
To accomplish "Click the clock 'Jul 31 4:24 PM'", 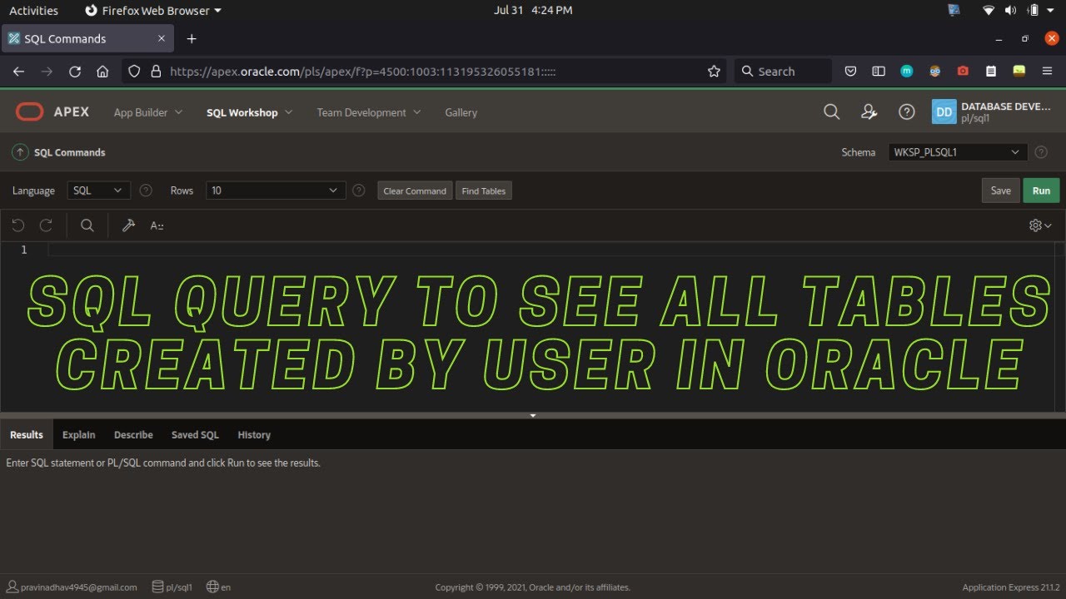I will pos(533,11).
